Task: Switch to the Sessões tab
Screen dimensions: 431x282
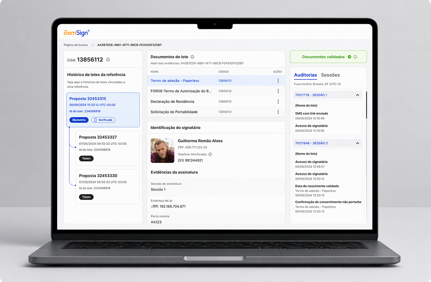Action: 330,75
